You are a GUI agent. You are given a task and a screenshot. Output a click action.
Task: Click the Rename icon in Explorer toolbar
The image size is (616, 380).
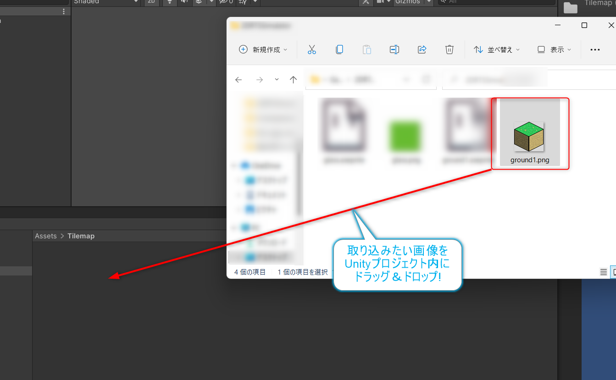click(x=394, y=50)
